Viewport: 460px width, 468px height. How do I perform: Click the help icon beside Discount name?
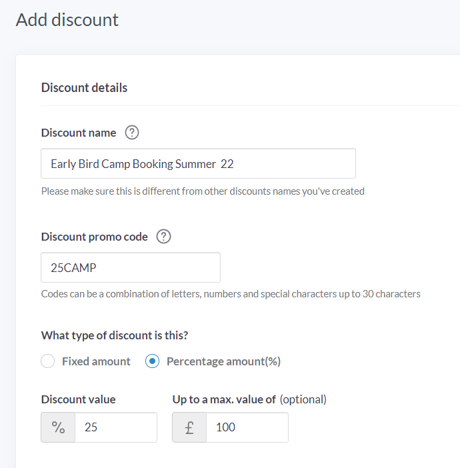tap(132, 133)
